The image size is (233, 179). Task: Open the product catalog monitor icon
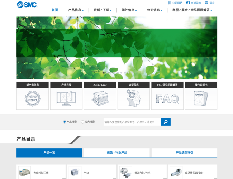click(66, 98)
